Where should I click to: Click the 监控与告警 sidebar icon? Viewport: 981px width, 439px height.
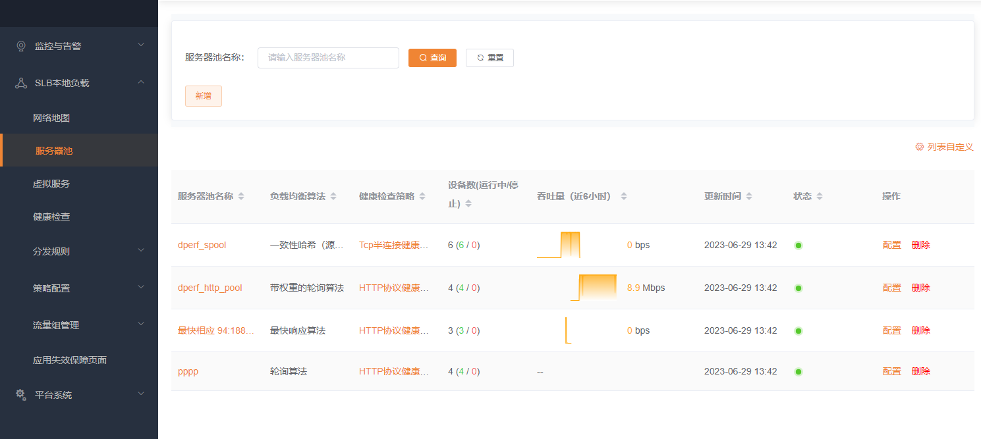coord(21,46)
